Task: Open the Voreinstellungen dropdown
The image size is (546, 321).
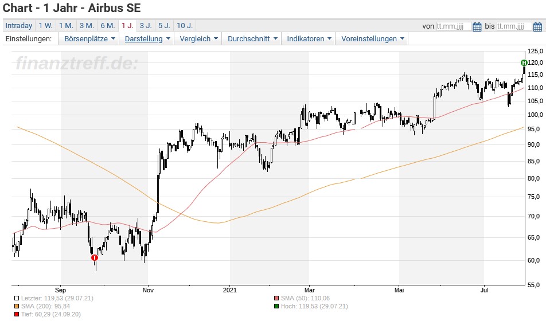Action: tap(372, 38)
